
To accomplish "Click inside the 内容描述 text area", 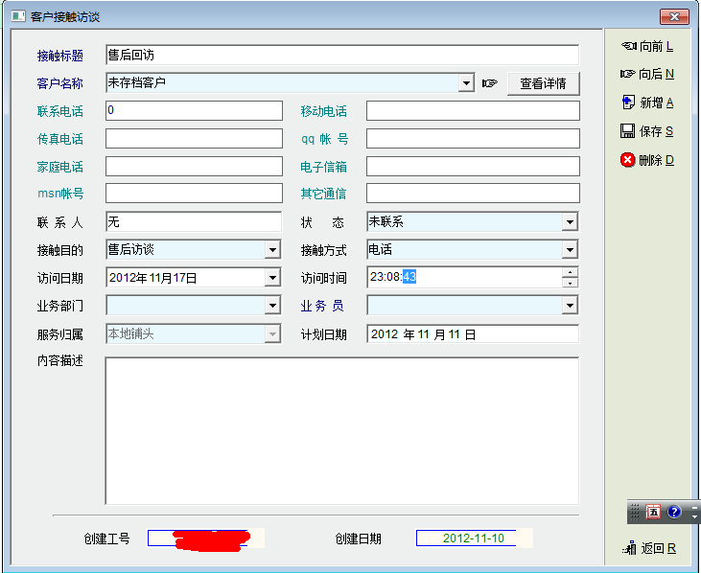I will pyautogui.click(x=341, y=429).
